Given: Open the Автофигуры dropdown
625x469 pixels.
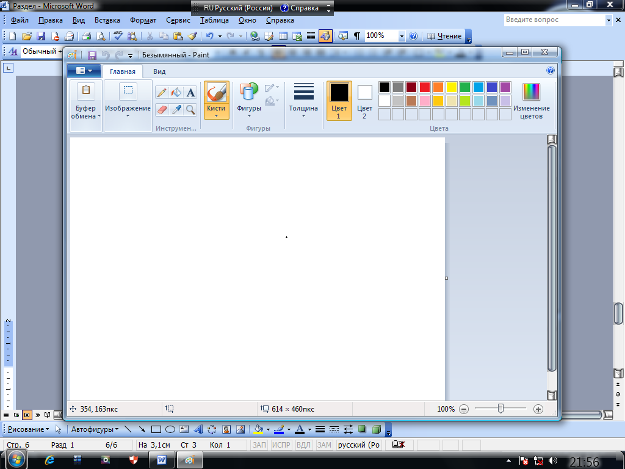Looking at the screenshot, I should [x=95, y=429].
